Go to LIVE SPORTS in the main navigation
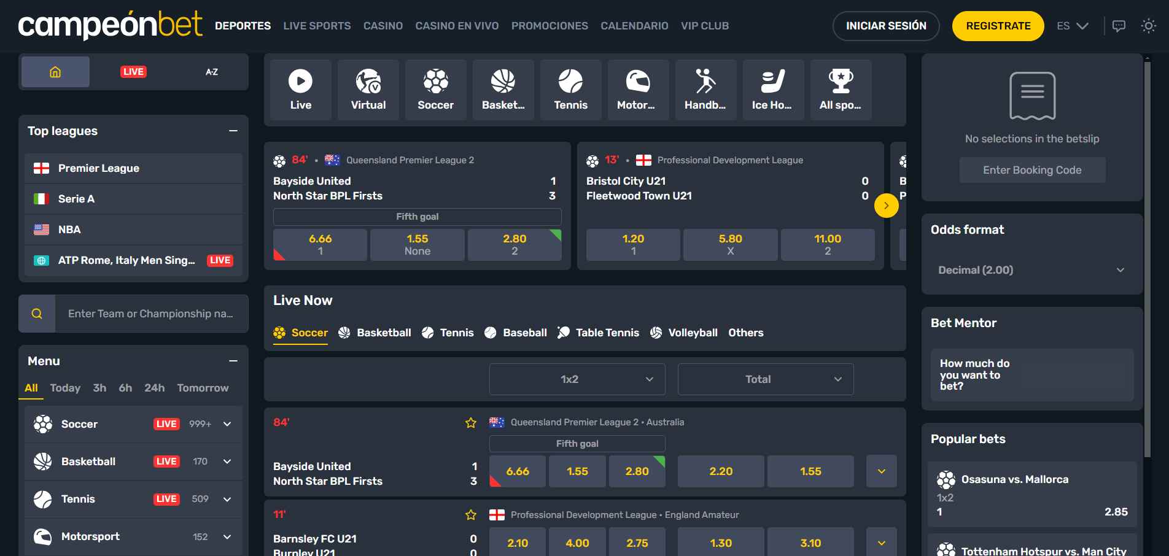The image size is (1169, 556). pyautogui.click(x=317, y=26)
